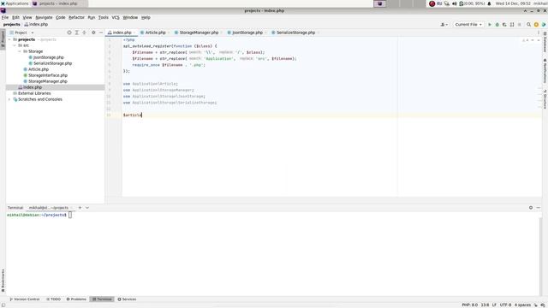Open the VCS menu

[116, 17]
